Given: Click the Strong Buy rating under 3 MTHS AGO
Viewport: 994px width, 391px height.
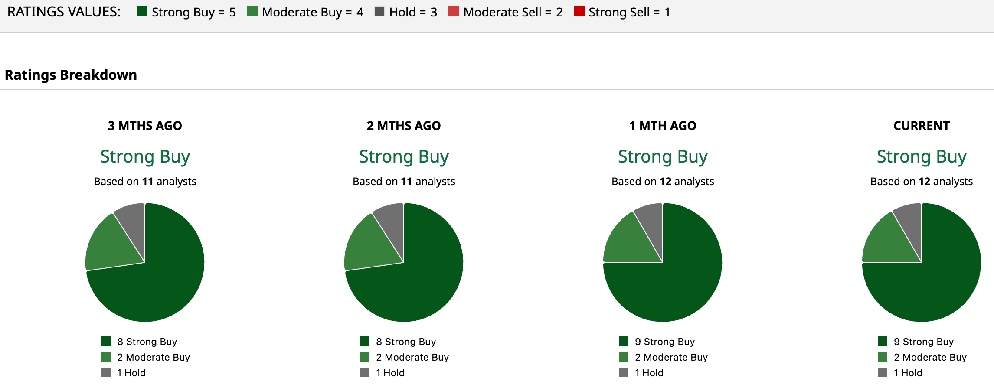Looking at the screenshot, I should pos(145,156).
